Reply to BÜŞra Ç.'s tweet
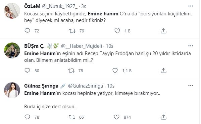 [x=27, y=71]
